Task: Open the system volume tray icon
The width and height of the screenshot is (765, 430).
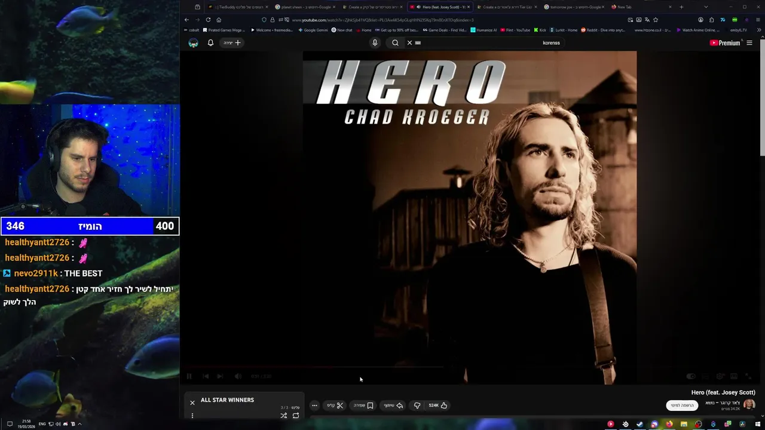Action: [x=58, y=424]
